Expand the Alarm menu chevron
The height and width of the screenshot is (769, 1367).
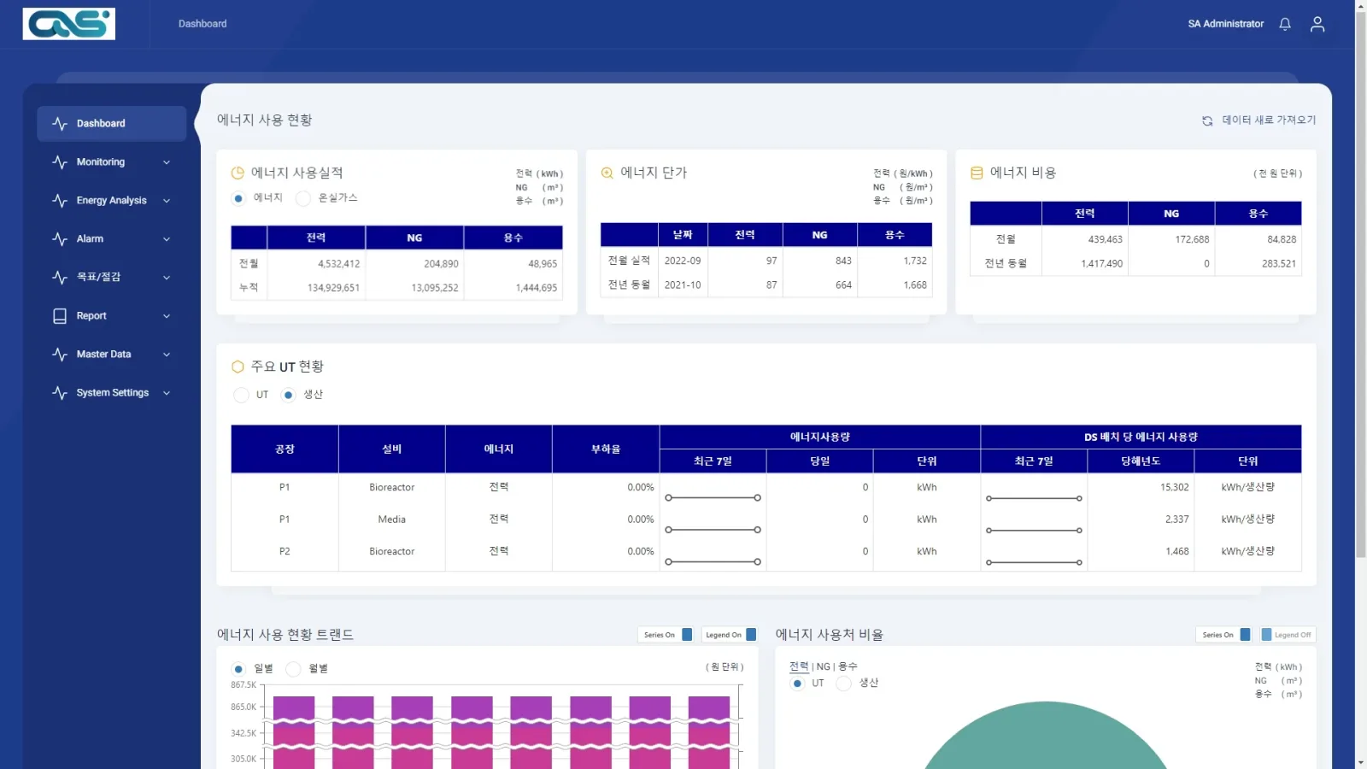click(167, 239)
